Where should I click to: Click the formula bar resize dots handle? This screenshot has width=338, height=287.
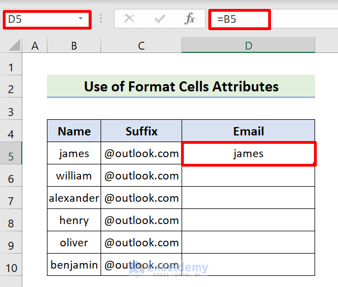101,19
